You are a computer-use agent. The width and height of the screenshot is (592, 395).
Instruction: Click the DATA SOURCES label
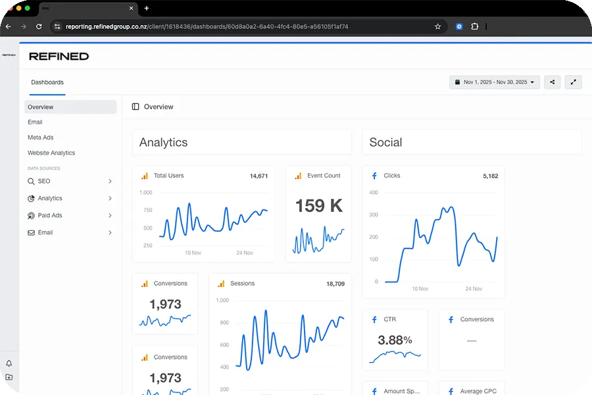click(x=44, y=169)
